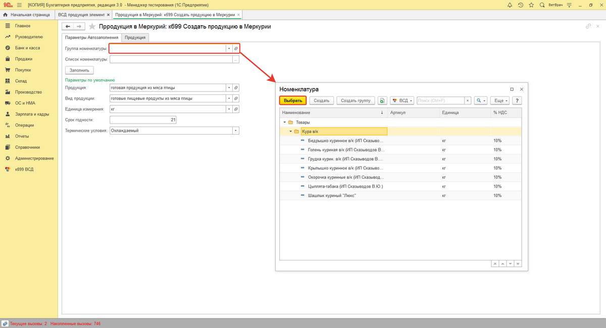The height and width of the screenshot is (328, 606).
Task: Select the Цыплята-табака row
Action: [400, 186]
